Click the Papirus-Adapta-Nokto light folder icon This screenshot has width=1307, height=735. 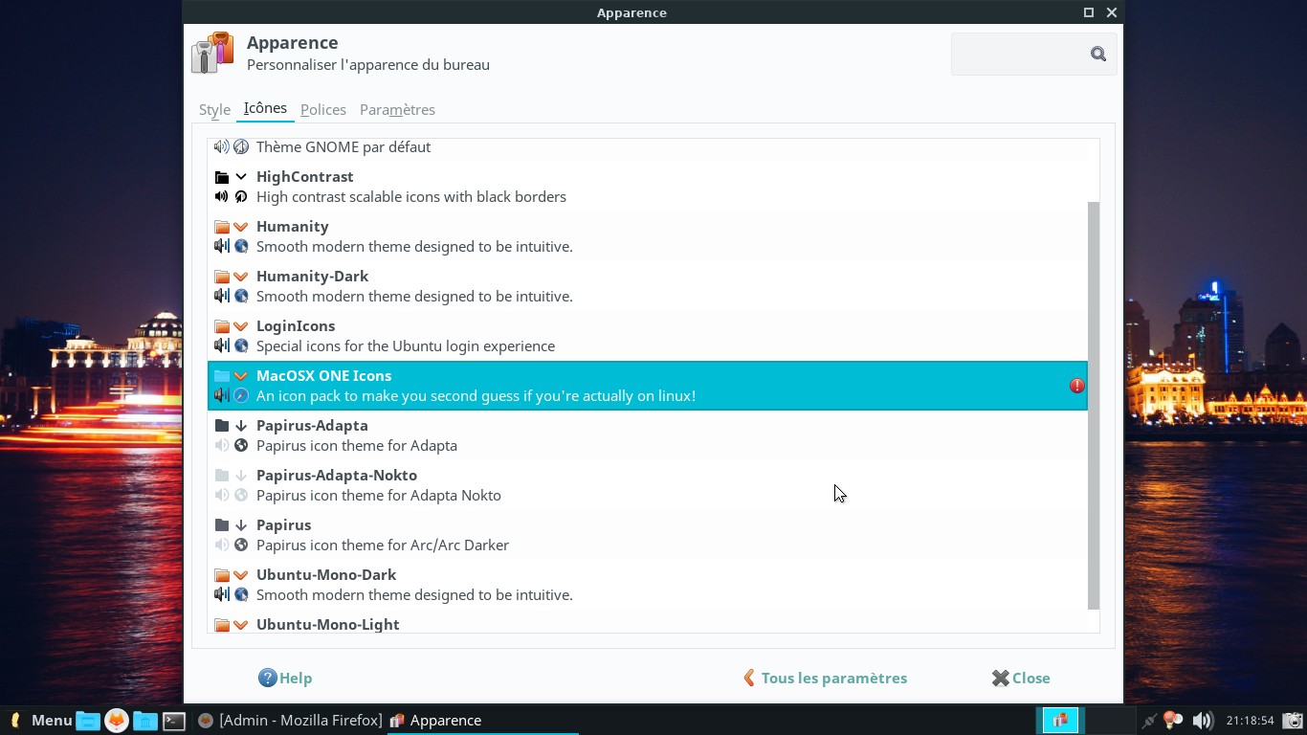[x=222, y=476]
